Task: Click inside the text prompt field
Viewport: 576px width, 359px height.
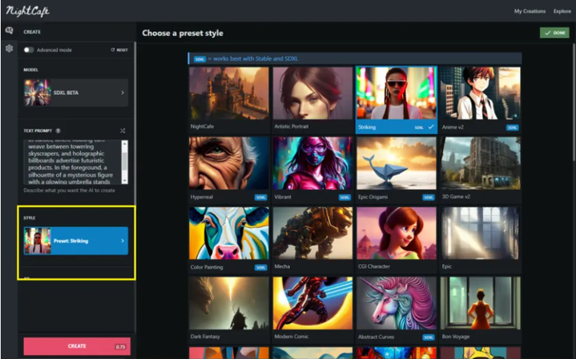Action: click(x=73, y=162)
